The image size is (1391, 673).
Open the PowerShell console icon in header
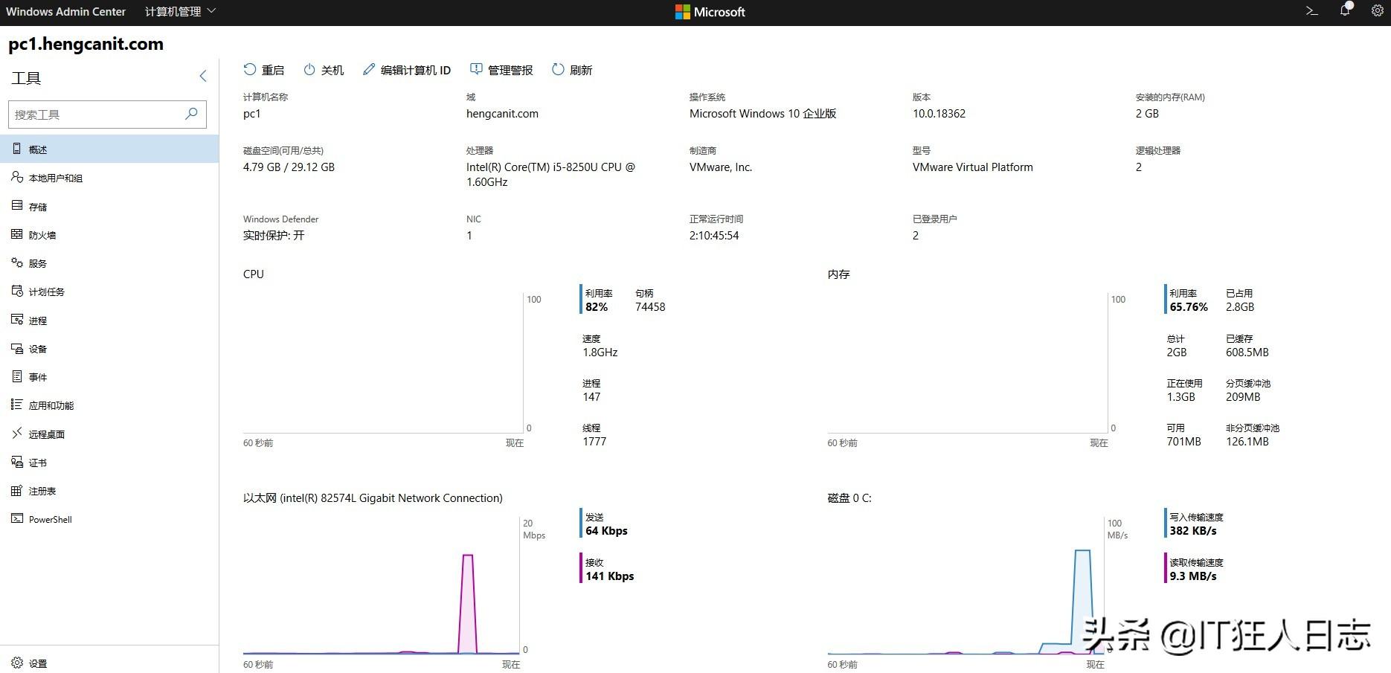click(1311, 11)
